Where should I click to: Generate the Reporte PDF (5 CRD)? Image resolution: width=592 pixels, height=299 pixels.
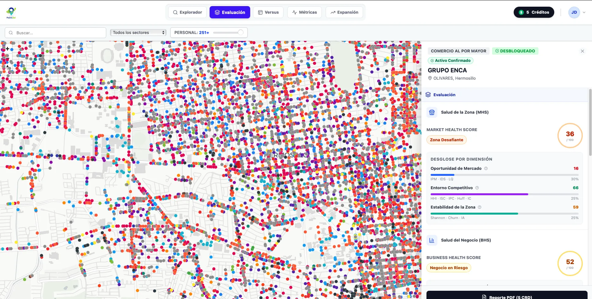(507, 296)
